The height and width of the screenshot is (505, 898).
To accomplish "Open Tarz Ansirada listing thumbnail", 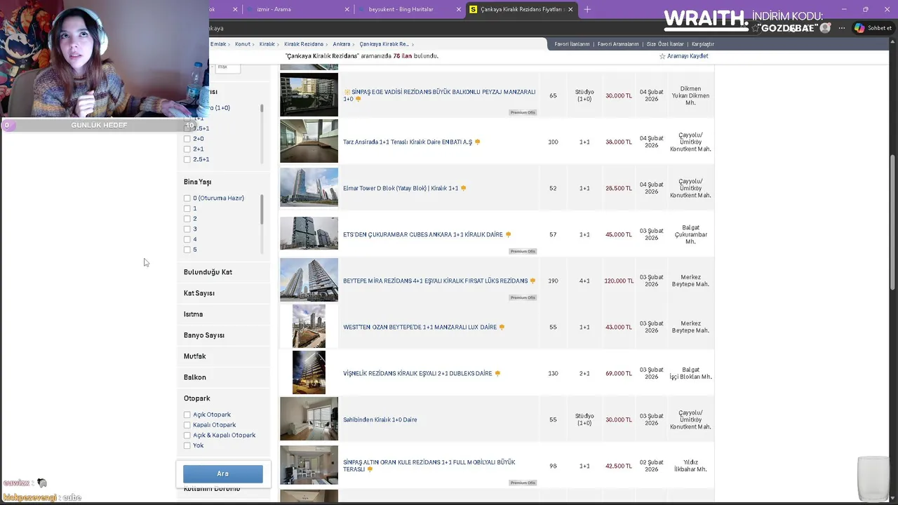I will [x=309, y=141].
